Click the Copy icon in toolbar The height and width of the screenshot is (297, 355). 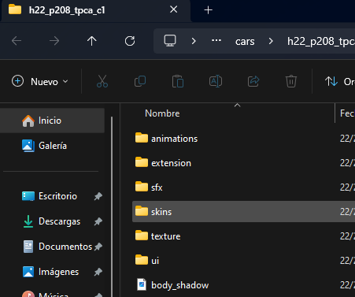pyautogui.click(x=140, y=81)
